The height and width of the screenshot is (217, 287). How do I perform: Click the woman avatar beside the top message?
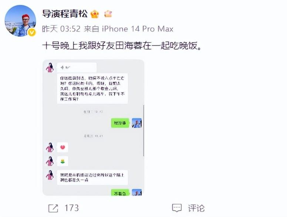click(50, 68)
